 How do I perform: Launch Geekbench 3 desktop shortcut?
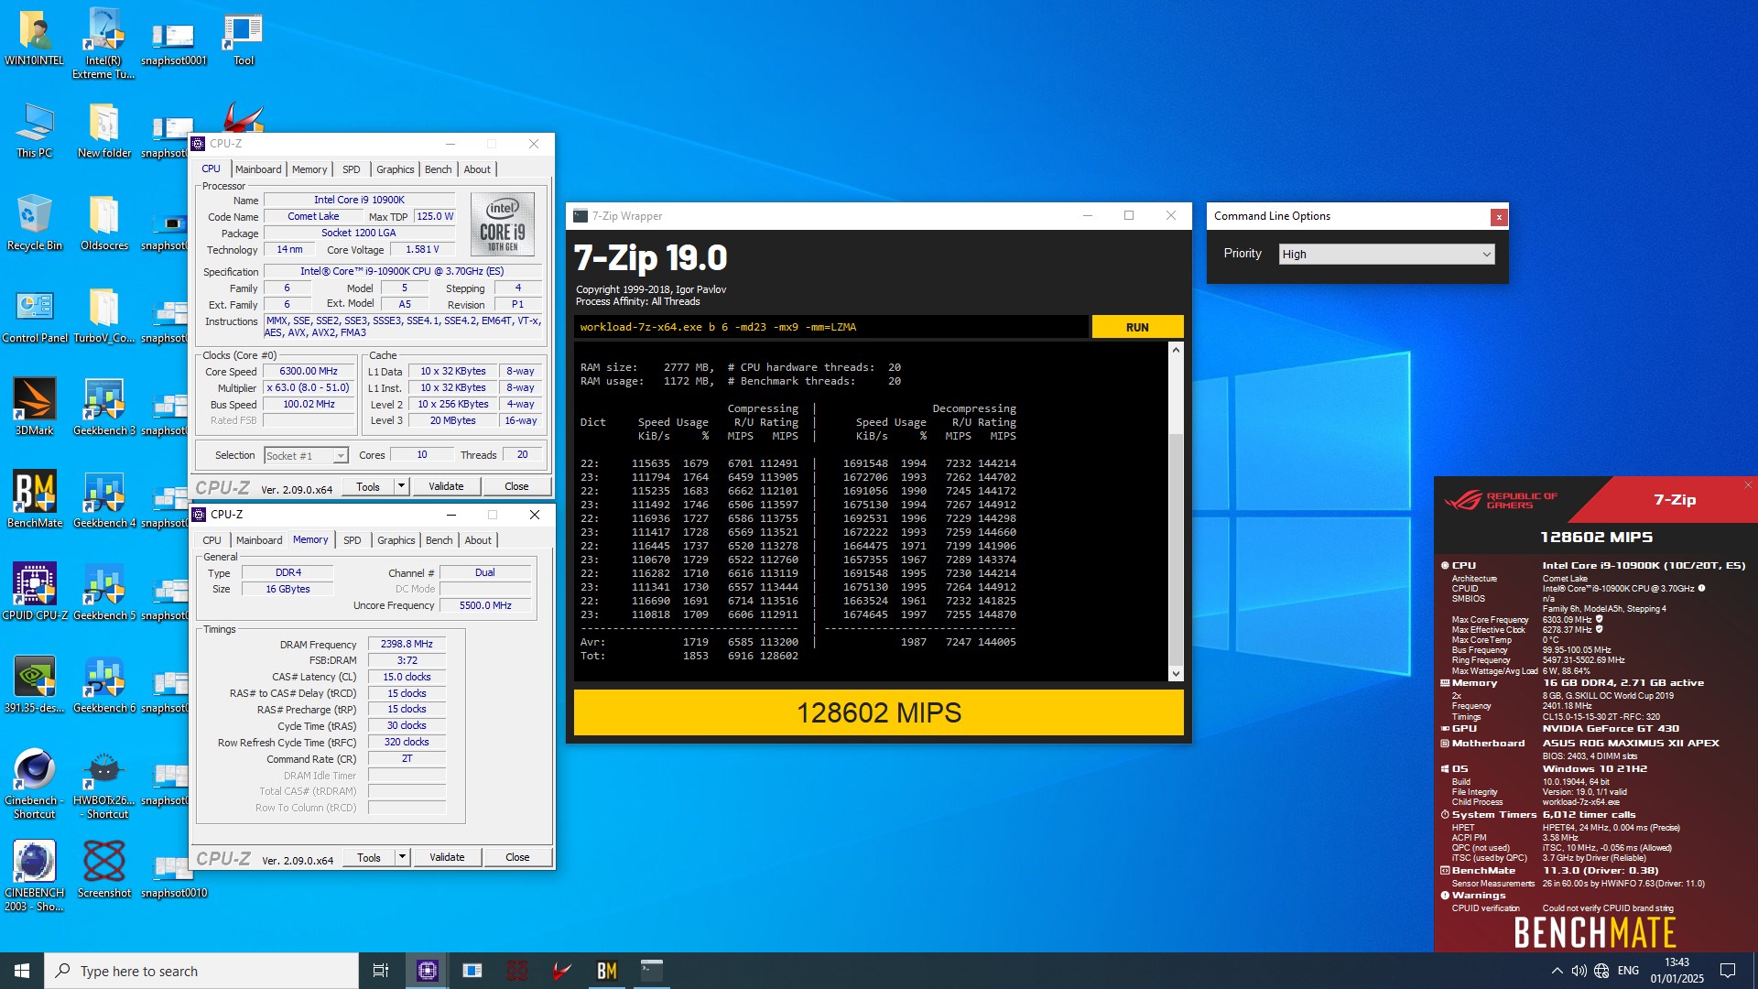pos(103,408)
